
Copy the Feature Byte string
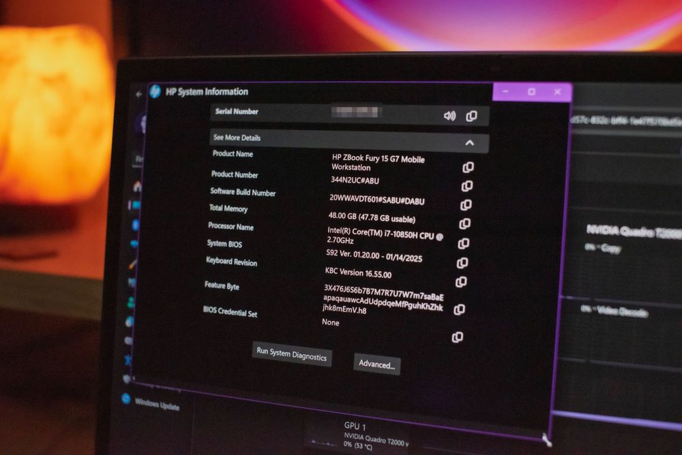[459, 309]
